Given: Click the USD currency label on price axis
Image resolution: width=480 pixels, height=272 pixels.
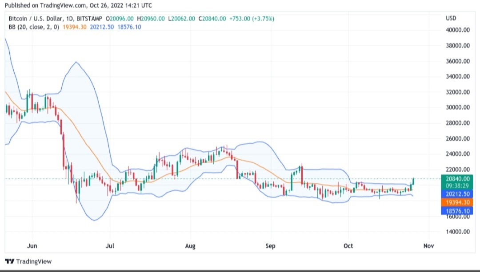Looking at the screenshot, I should pos(451,18).
